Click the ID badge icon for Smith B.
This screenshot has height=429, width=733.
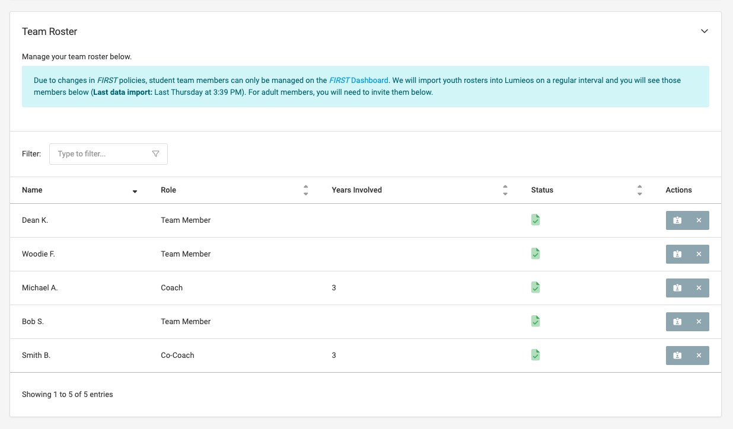pos(677,356)
